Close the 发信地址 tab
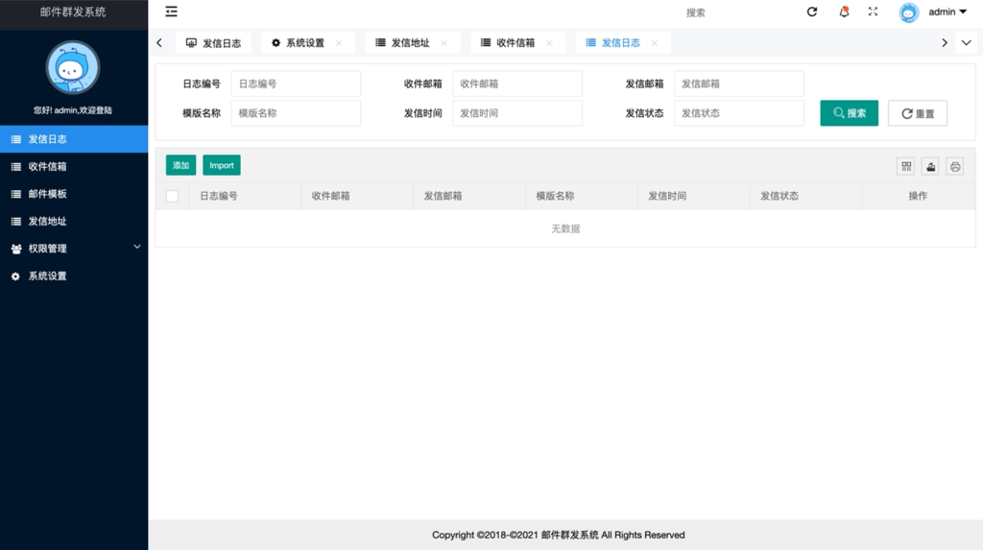This screenshot has height=550, width=983. coord(444,42)
